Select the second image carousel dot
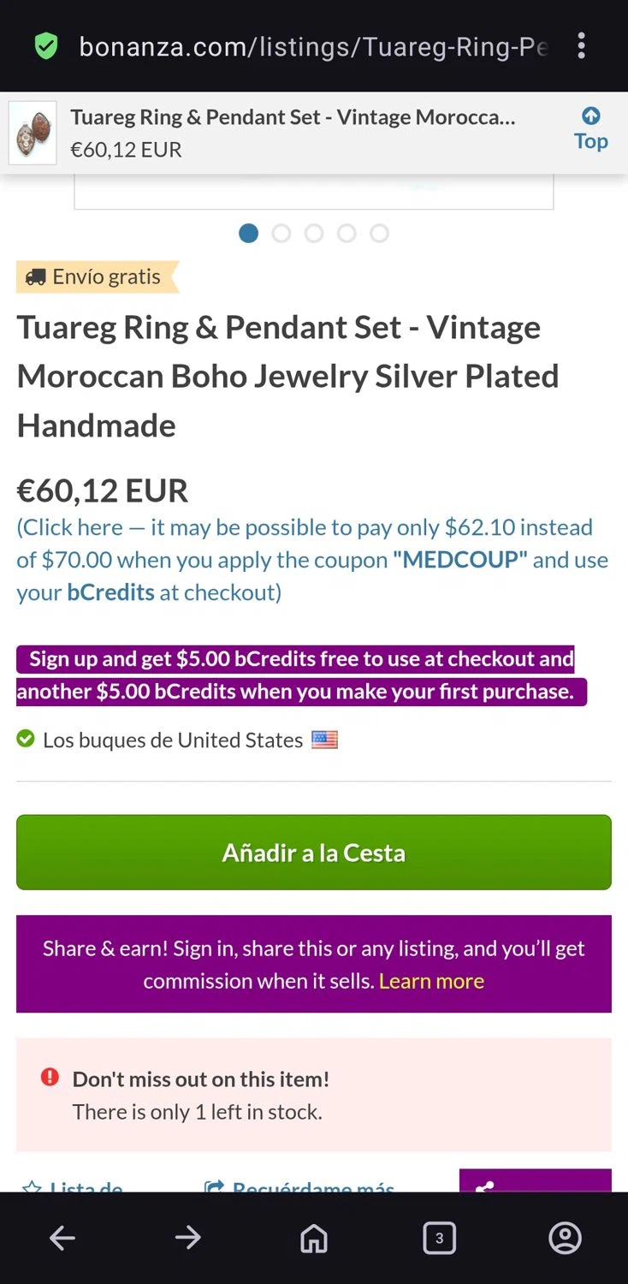This screenshot has width=628, height=1284. tap(281, 233)
